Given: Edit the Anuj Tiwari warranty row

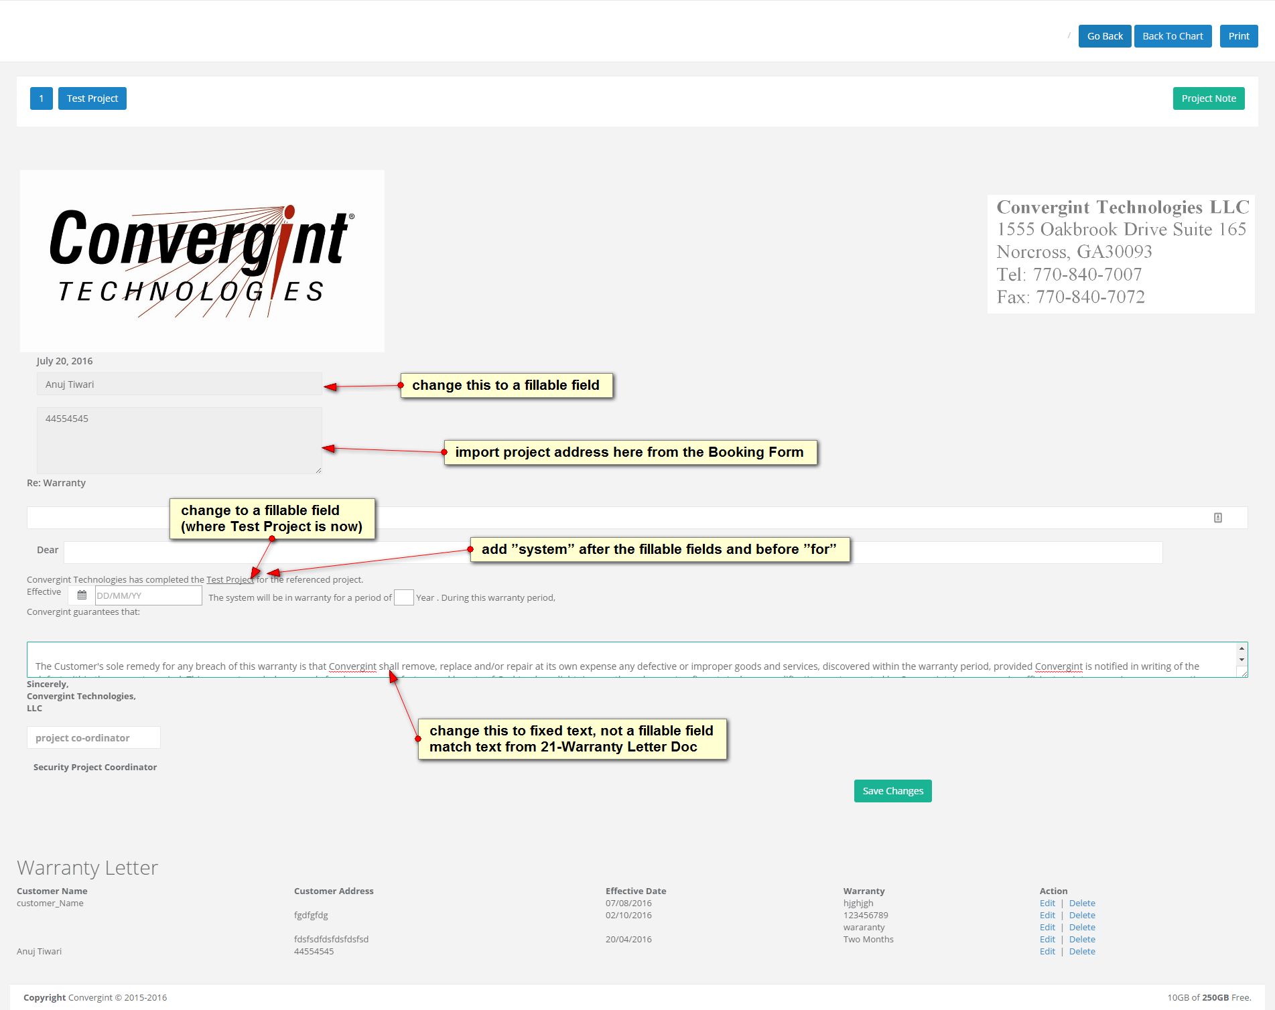Looking at the screenshot, I should [x=1047, y=952].
